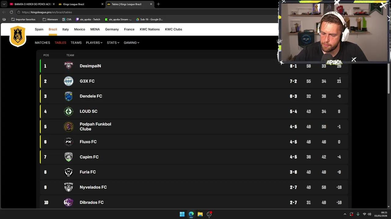The width and height of the screenshot is (391, 219).
Task: Open Microsoft Edge from the taskbar
Action: pos(191,214)
